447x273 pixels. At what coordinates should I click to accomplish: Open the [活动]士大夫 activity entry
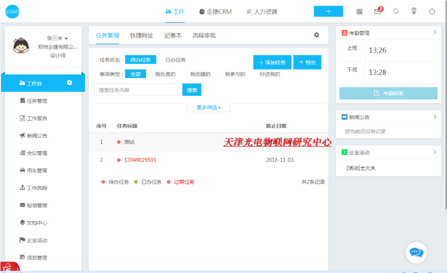click(x=361, y=168)
